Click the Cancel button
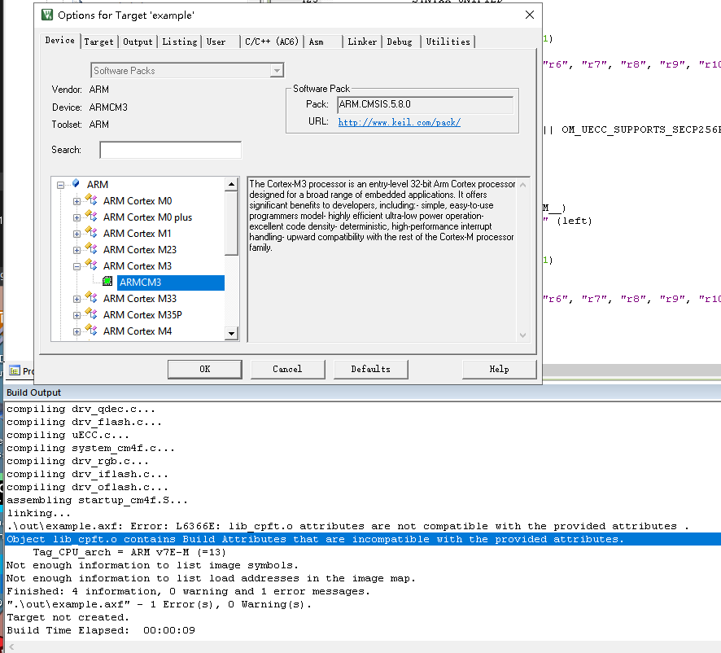 tap(287, 369)
